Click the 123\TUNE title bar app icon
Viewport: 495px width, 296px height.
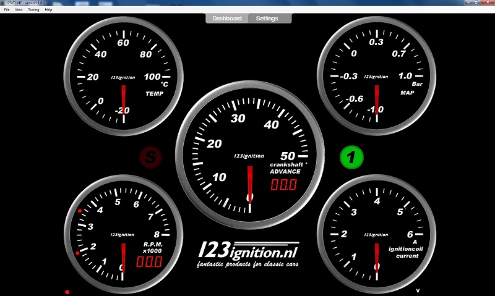[x=4, y=2]
